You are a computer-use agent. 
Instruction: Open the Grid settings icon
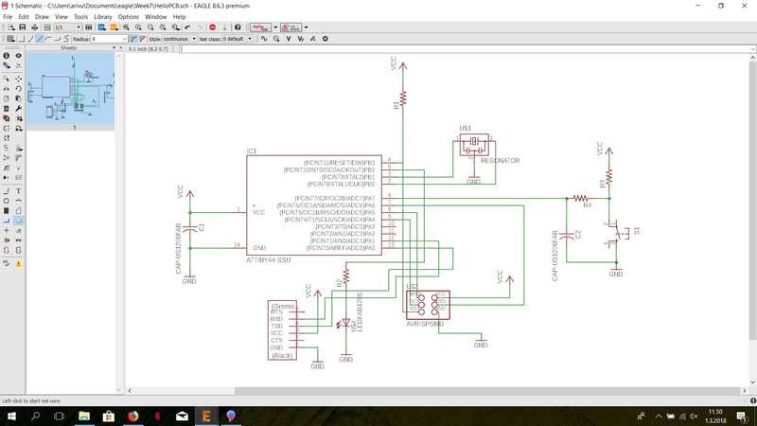[10, 39]
